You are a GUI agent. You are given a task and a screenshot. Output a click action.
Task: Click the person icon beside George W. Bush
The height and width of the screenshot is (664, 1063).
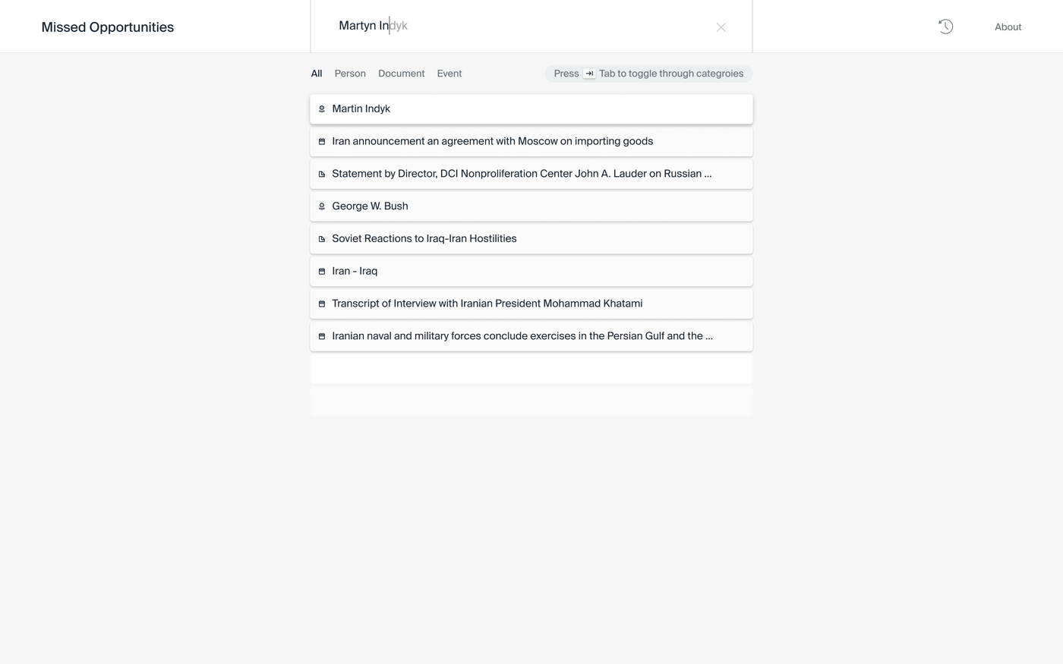click(x=322, y=206)
